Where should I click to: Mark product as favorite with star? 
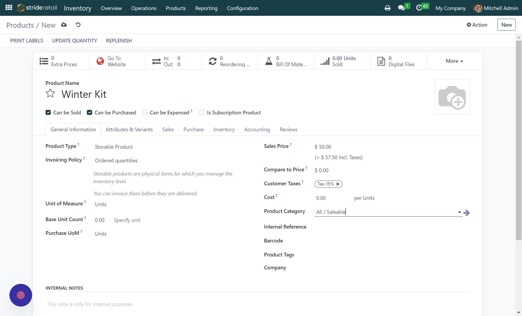[50, 93]
